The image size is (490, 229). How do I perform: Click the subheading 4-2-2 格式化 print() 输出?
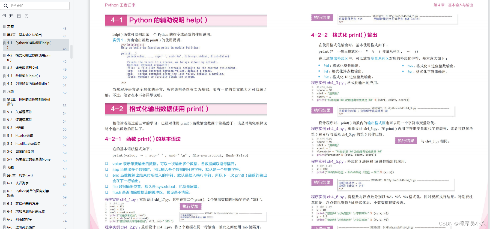pos(344,35)
